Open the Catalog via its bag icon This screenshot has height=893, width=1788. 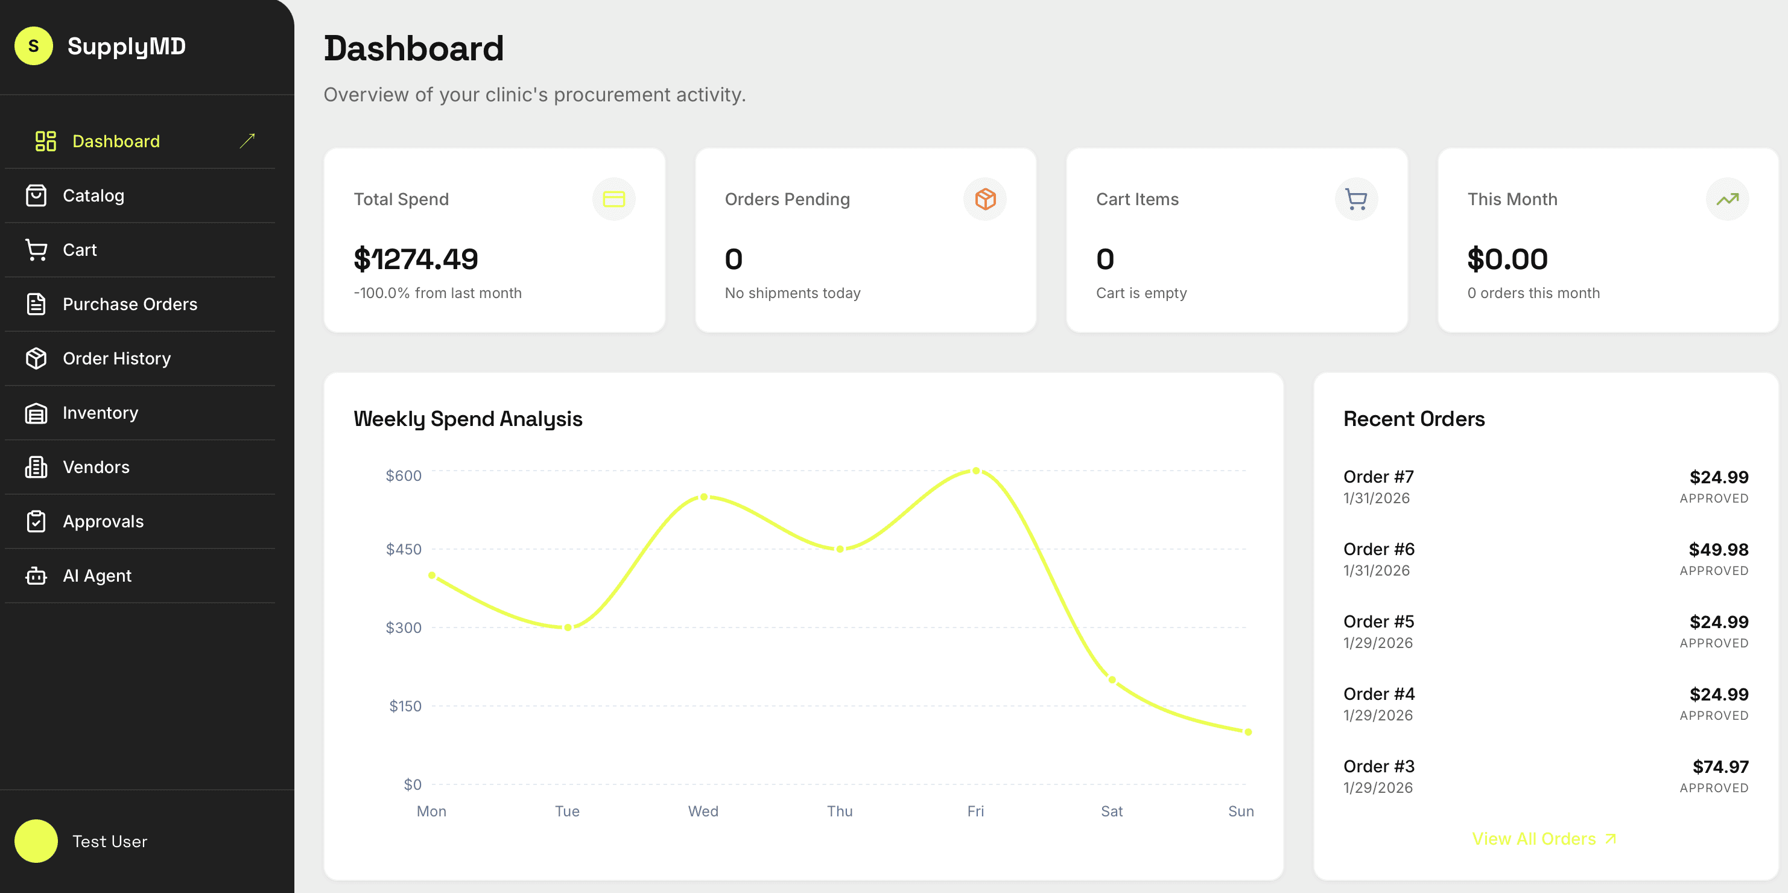tap(36, 195)
